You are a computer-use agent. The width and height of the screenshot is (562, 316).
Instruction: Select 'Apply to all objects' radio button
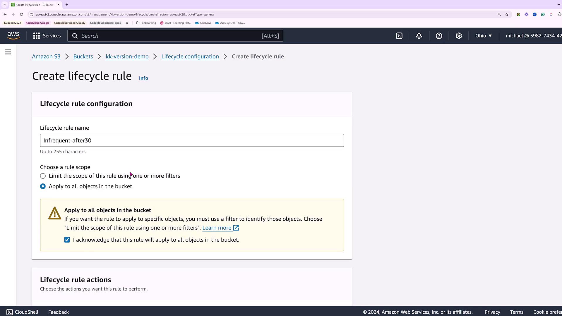[43, 186]
